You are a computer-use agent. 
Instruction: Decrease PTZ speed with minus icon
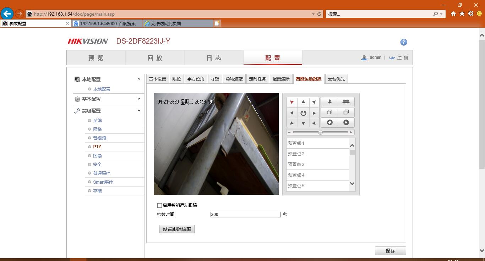tap(289, 132)
